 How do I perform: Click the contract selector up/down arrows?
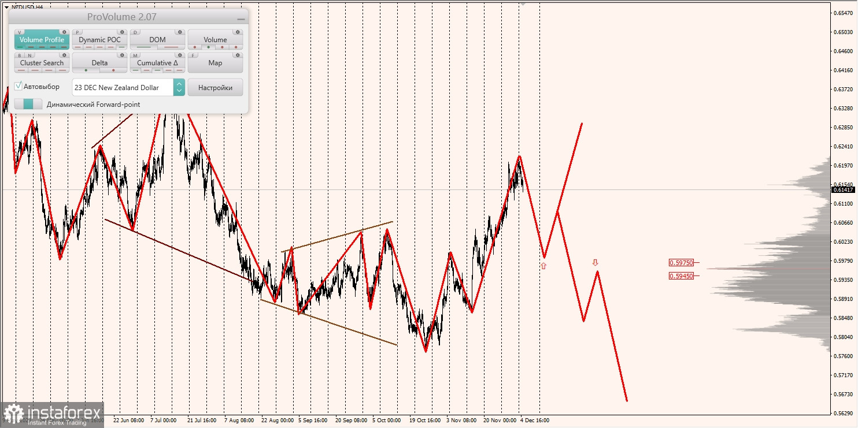[179, 87]
